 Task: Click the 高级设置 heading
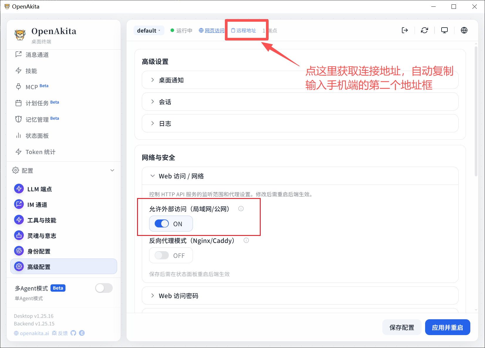(155, 62)
